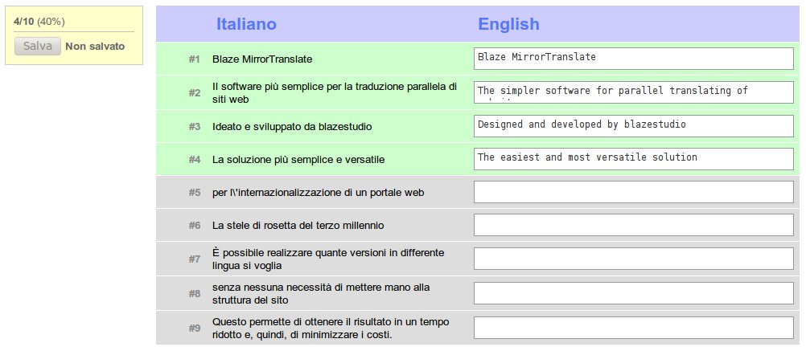Image resolution: width=806 pixels, height=351 pixels.
Task: Click row number #2
Action: point(194,93)
